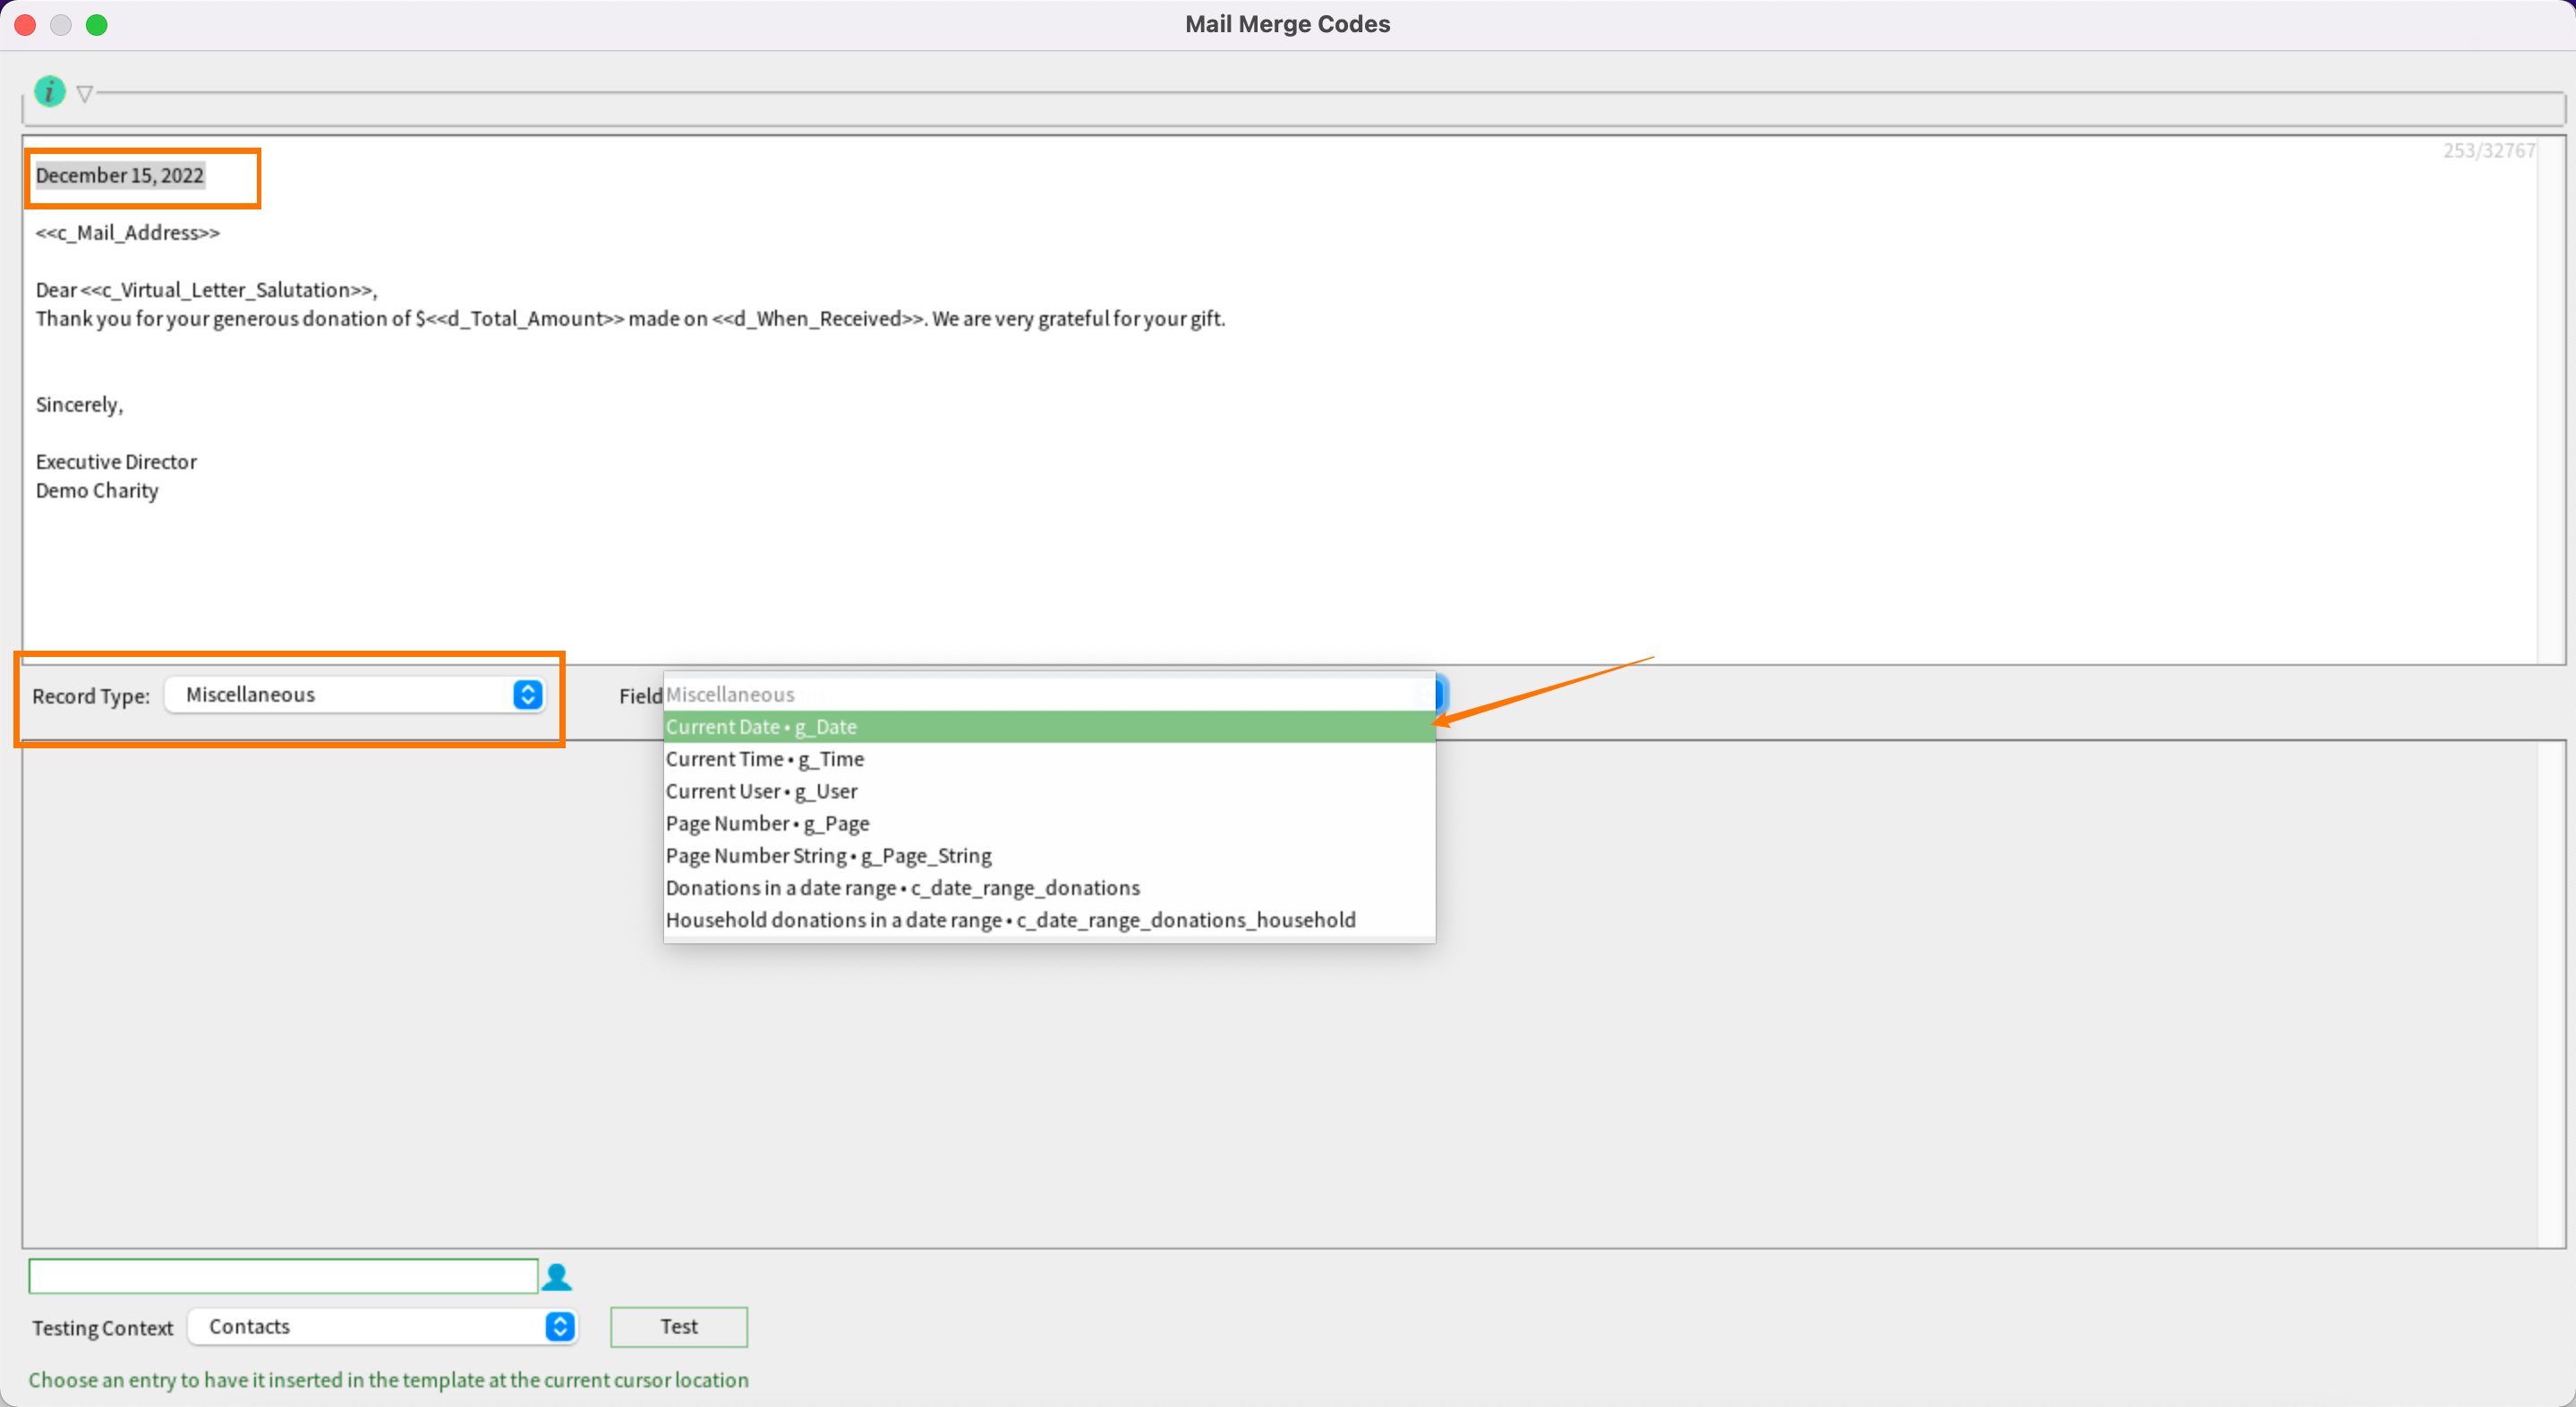Click the Sincerely, line
Image resolution: width=2576 pixels, height=1407 pixels.
click(79, 405)
